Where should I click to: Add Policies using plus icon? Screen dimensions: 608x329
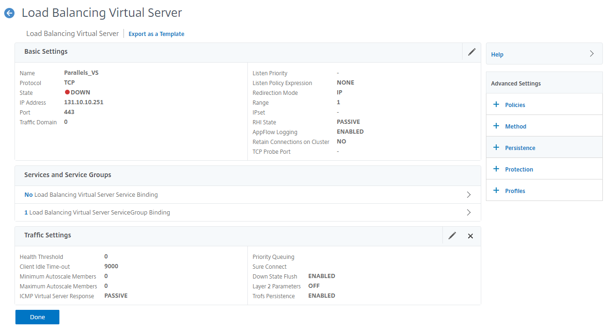coord(496,105)
